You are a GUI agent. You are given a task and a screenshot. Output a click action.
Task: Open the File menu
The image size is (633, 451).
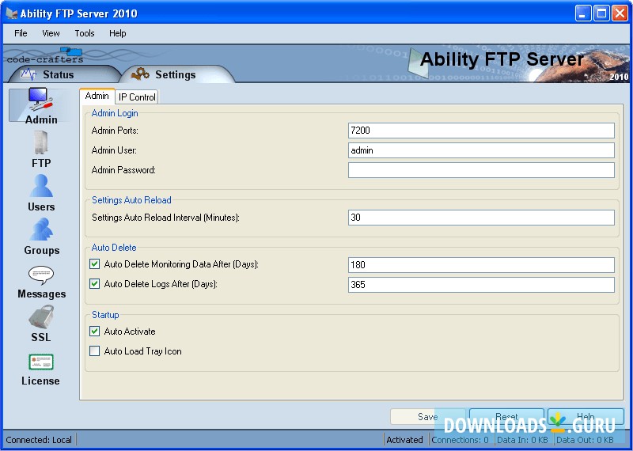[x=21, y=33]
